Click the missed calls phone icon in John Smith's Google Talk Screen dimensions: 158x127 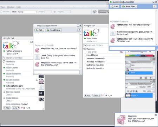(109, 95)
